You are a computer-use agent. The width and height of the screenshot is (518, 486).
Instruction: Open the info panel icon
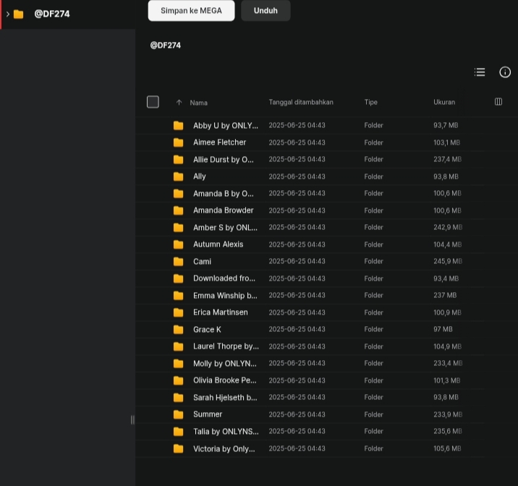(x=505, y=72)
